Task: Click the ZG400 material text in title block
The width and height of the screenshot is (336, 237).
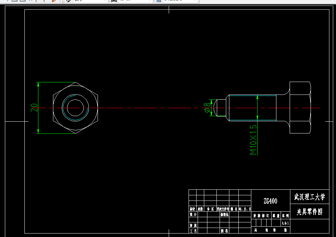Action: click(270, 201)
